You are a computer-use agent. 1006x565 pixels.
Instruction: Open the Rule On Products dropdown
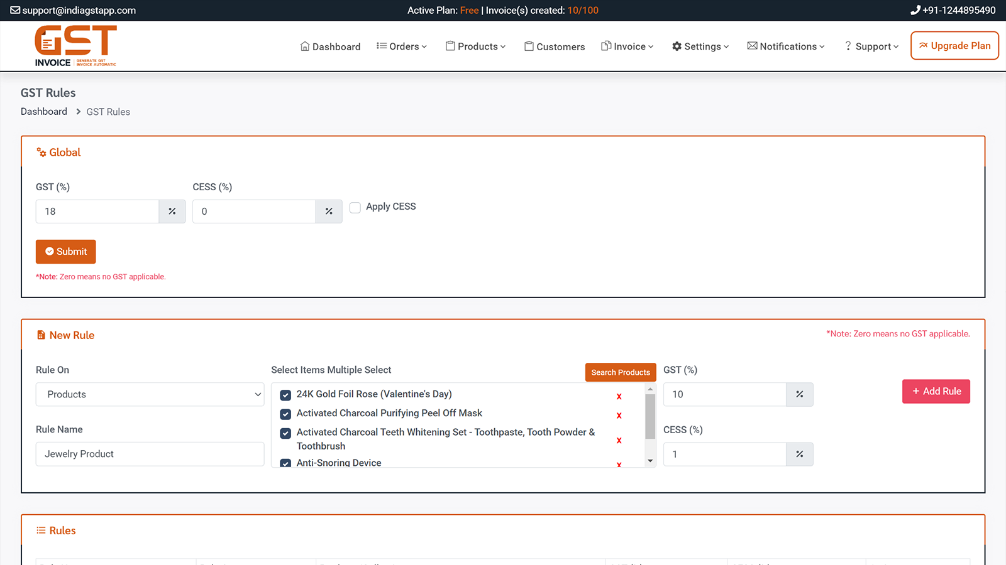click(150, 394)
